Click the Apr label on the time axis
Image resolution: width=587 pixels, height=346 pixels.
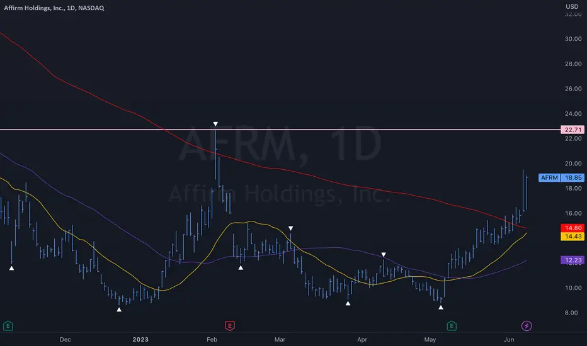click(362, 339)
